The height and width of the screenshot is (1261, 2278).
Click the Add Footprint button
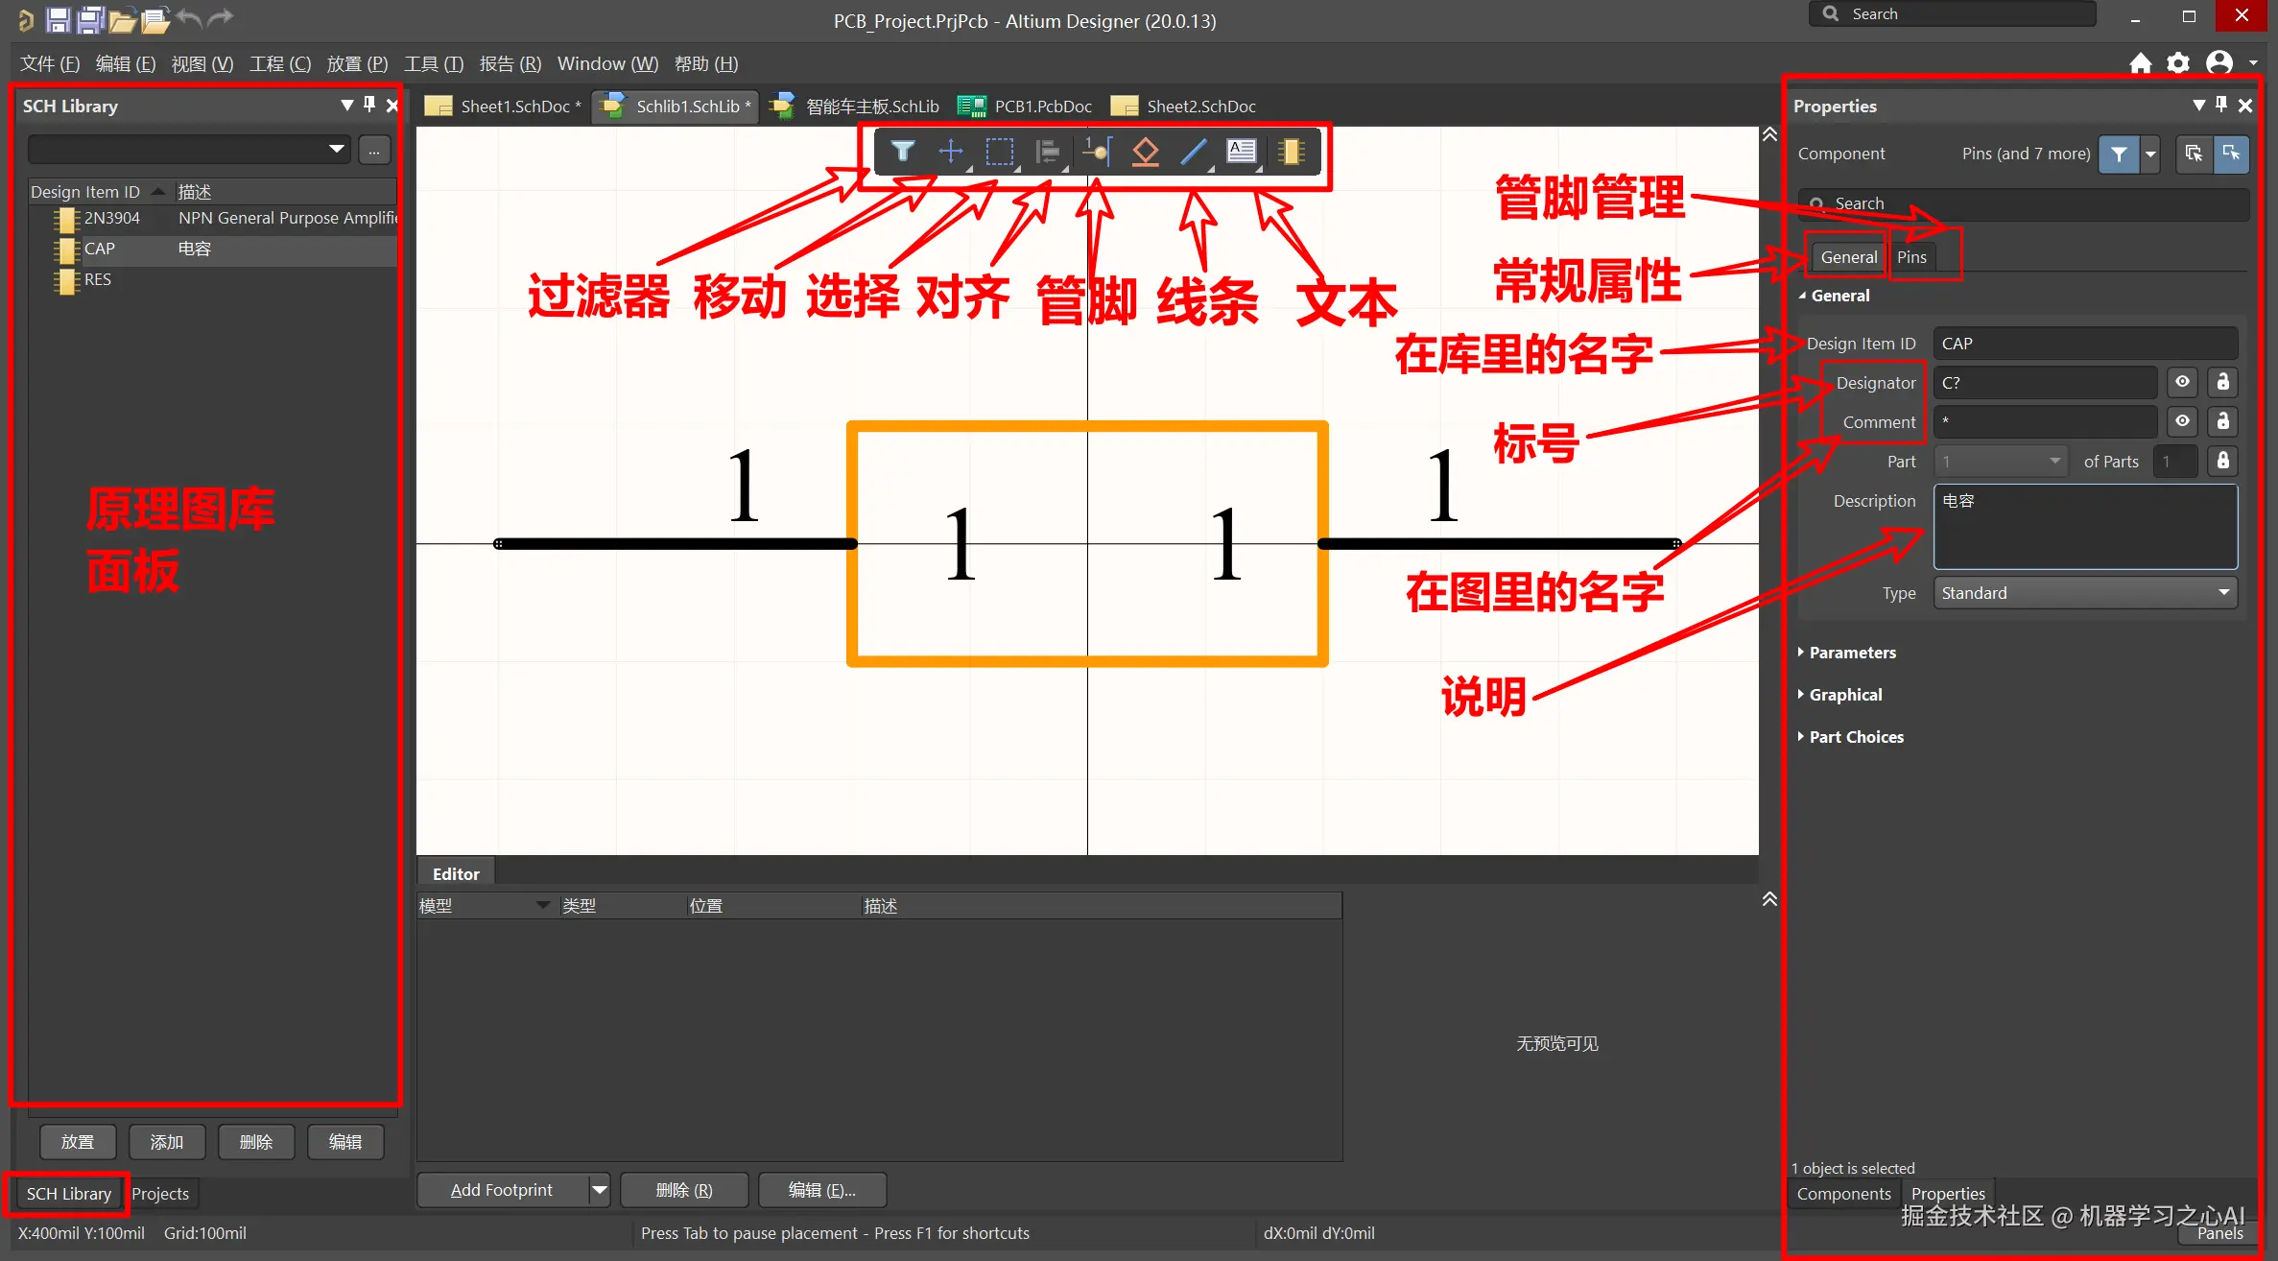(501, 1189)
